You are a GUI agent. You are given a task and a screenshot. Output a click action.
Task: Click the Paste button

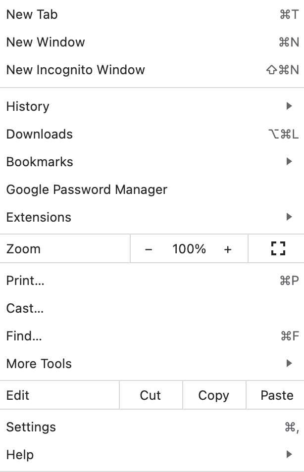[275, 395]
